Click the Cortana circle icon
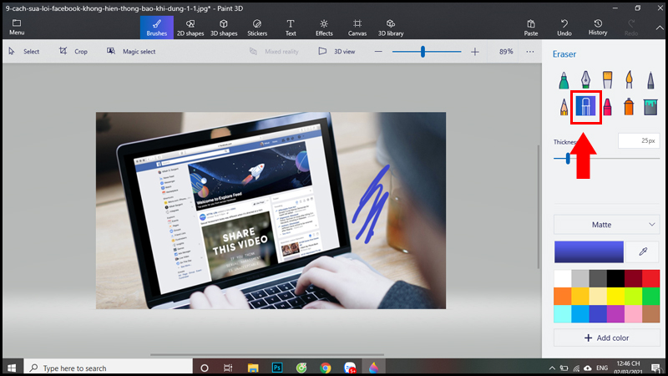Viewport: 668px width, 376px height. tap(205, 368)
